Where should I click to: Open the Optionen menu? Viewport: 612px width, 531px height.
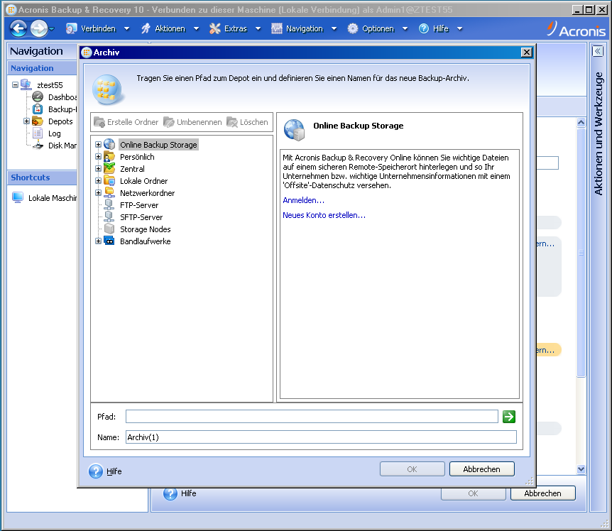pos(378,28)
